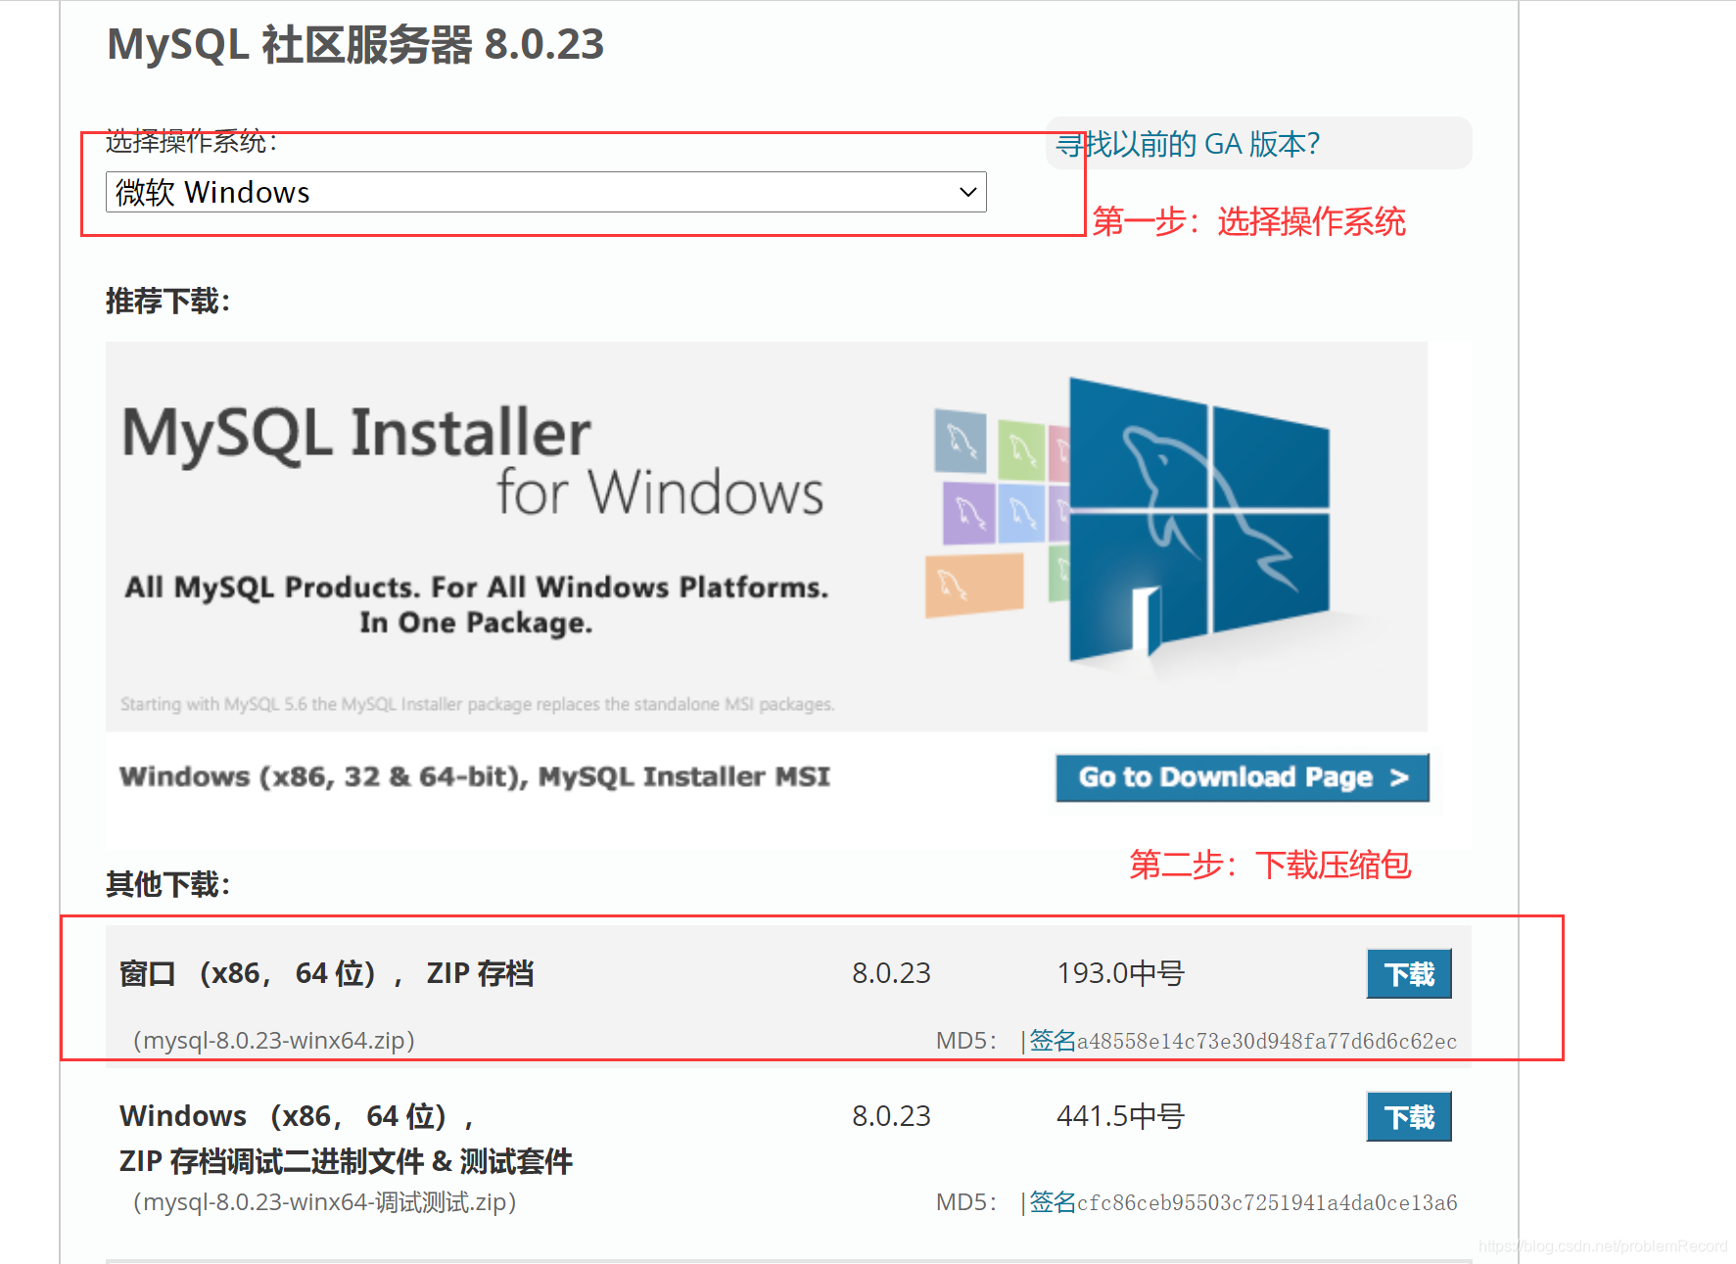Open the 签名 link for MD5 a48558e14c73...

pyautogui.click(x=1053, y=1041)
